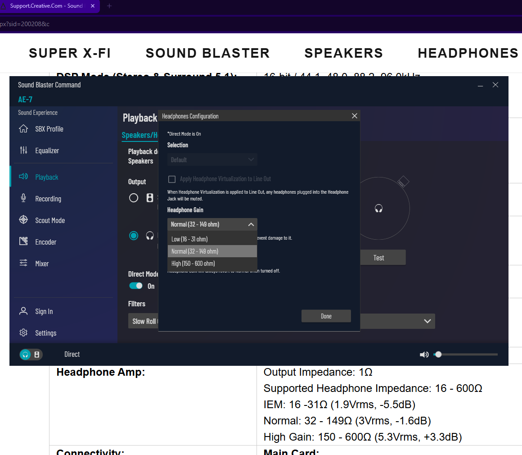Click the master volume slider handle
The image size is (522, 455).
click(x=438, y=355)
